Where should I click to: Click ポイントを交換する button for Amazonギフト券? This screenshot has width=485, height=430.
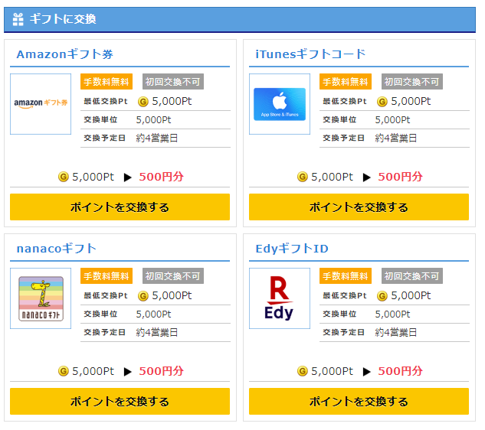(120, 207)
